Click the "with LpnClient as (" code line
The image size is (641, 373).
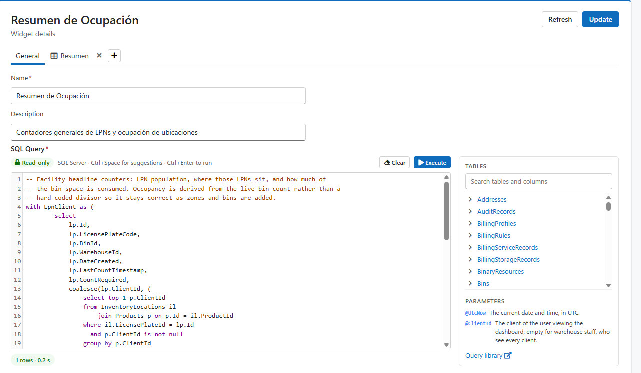tap(60, 207)
